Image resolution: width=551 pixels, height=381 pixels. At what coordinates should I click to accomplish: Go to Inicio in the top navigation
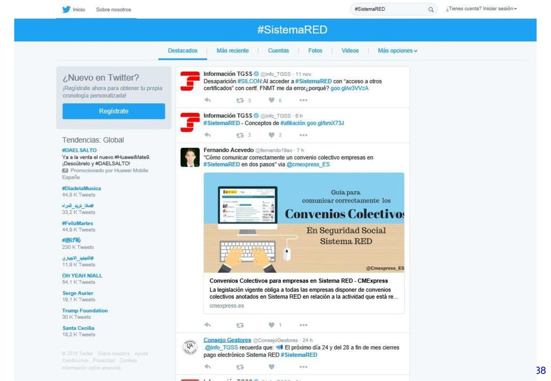[x=79, y=10]
